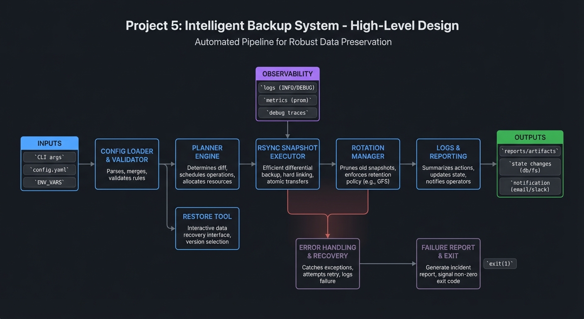
Task: Select the INPUTS header block
Action: pyautogui.click(x=49, y=143)
